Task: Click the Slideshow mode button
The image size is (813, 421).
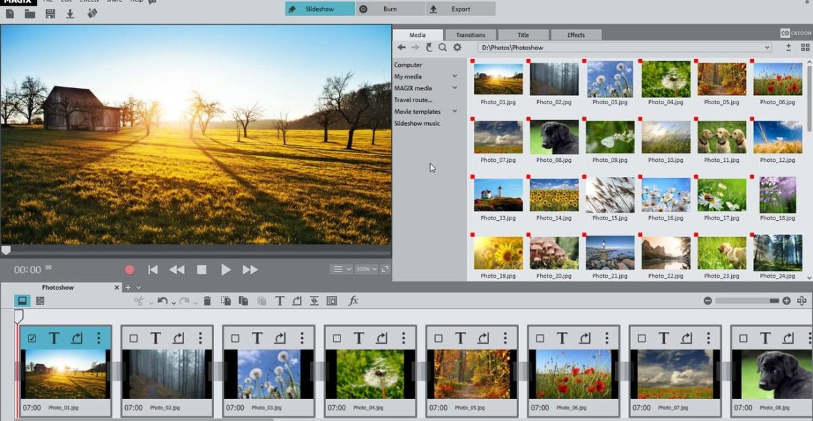Action: pos(320,9)
